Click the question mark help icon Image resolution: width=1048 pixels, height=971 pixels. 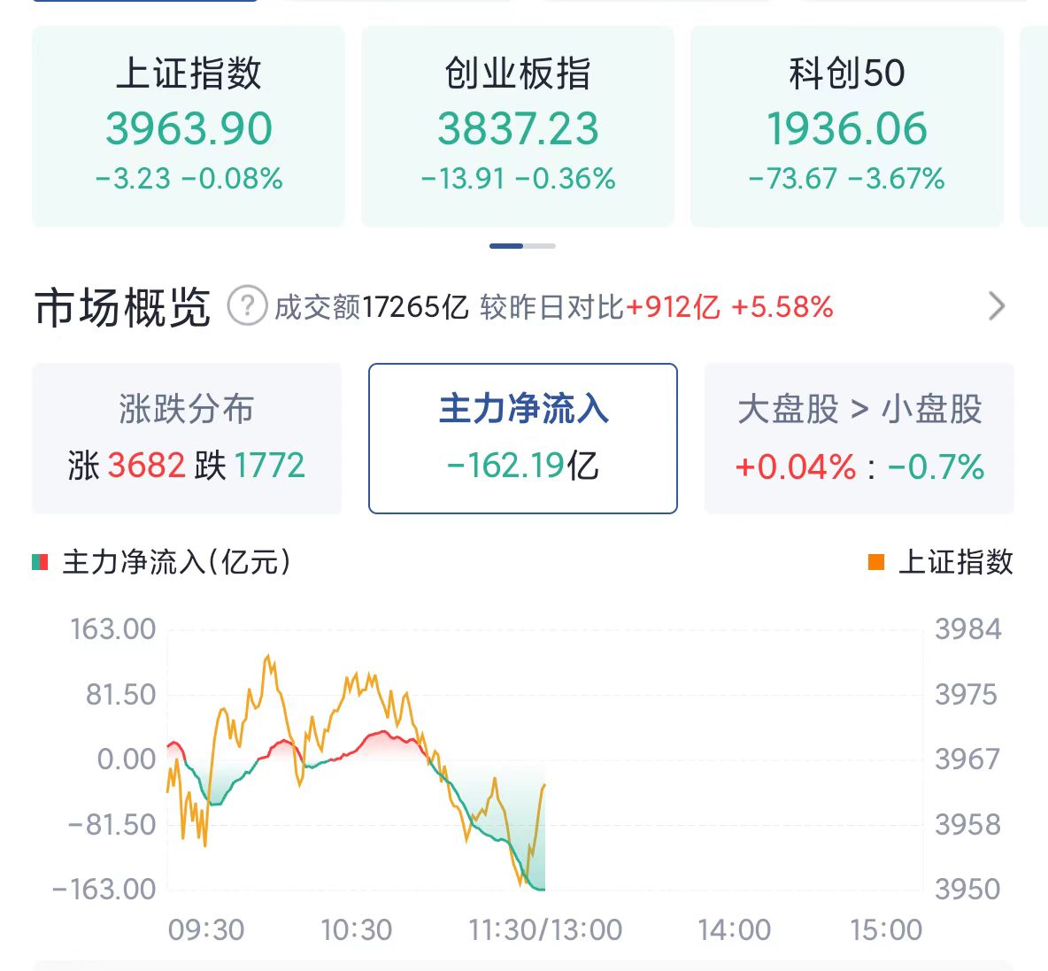247,306
